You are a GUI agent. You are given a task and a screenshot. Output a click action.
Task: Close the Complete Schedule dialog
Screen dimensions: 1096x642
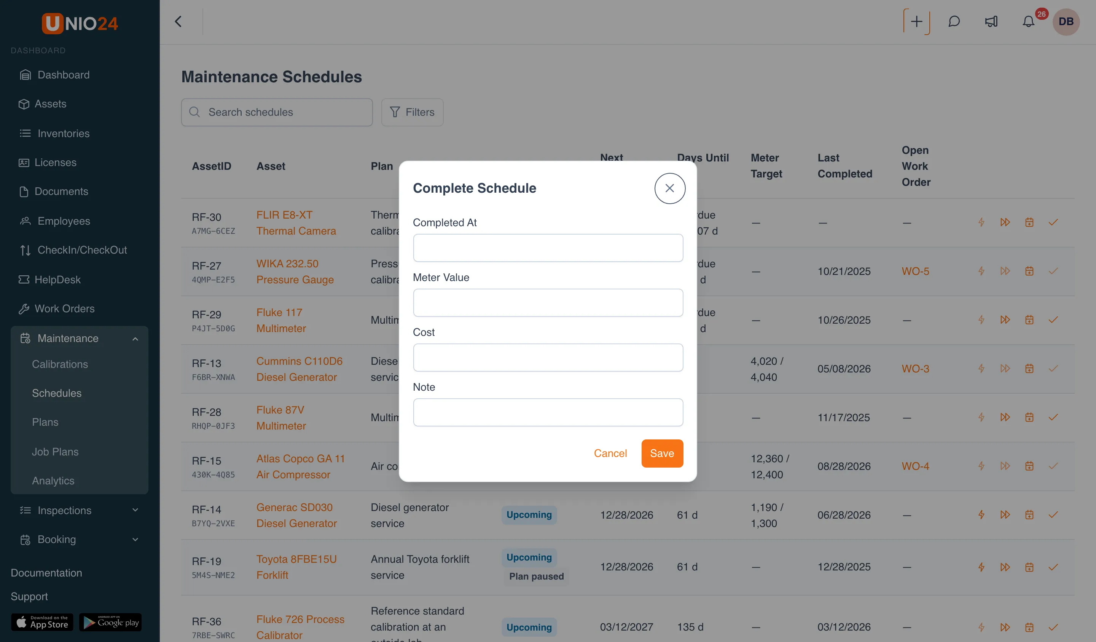(x=669, y=188)
